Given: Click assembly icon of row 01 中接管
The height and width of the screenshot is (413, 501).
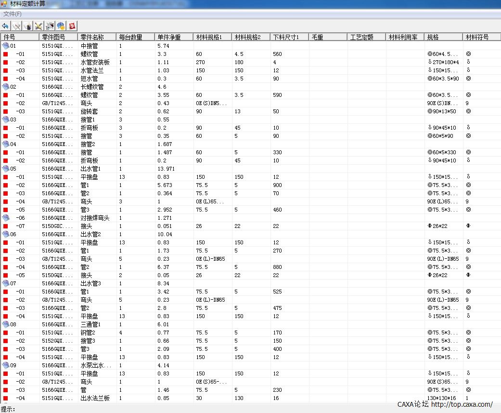Looking at the screenshot, I should click(x=6, y=46).
